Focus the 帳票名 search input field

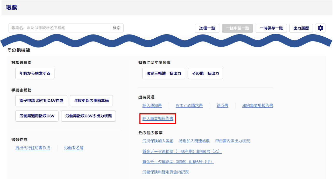pyautogui.click(x=59, y=28)
